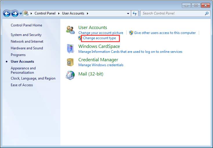Viewport: 213px width, 148px height.
Task: Click the Back navigation arrow button
Action: (7, 13)
